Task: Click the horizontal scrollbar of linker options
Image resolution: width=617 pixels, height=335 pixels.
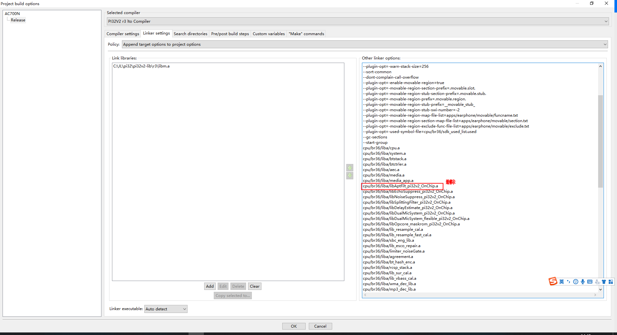Action: (480, 295)
